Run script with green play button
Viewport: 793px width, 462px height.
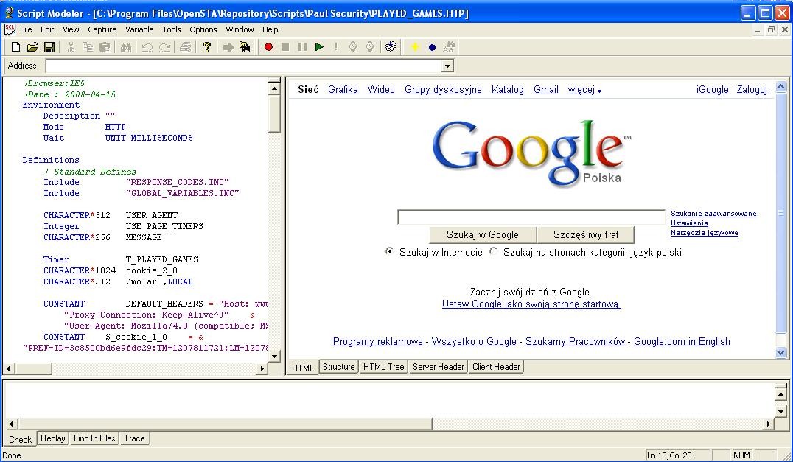(319, 47)
